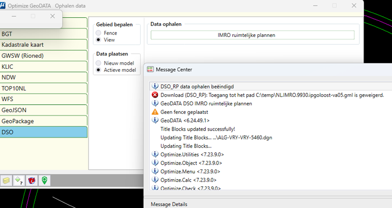
Task: Close the small overlapping window at top-left
Action: point(53,16)
